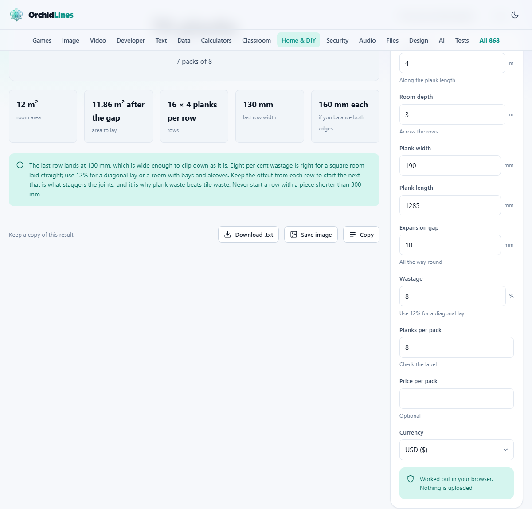This screenshot has height=509, width=532.
Task: Edit the Expansion gap field
Action: click(450, 245)
